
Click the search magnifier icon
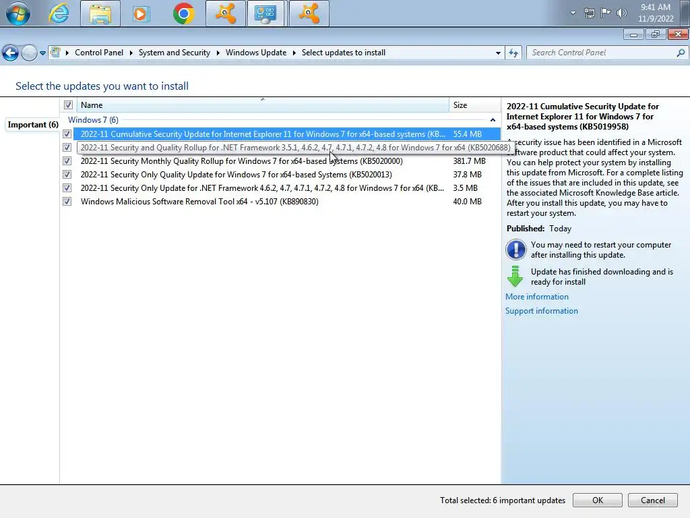click(x=681, y=53)
